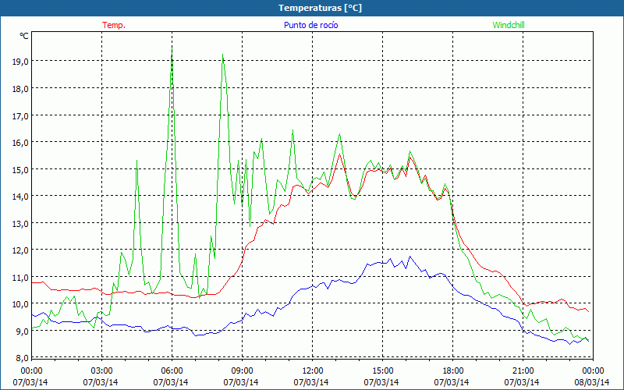This screenshot has width=624, height=390.
Task: Select the 13,0 y-axis value label
Action: [19, 223]
